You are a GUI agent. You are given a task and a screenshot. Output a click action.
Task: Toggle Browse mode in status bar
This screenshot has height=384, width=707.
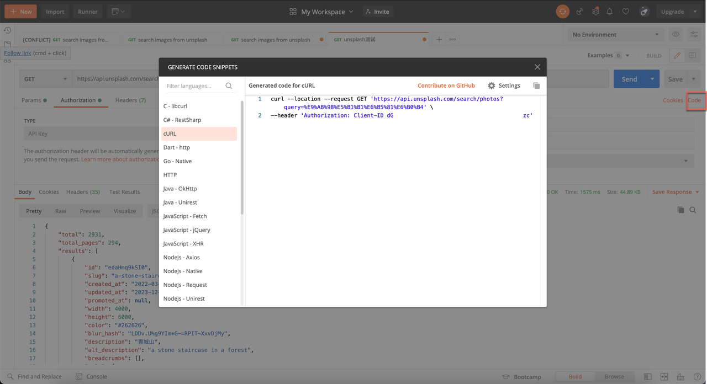[x=614, y=376]
